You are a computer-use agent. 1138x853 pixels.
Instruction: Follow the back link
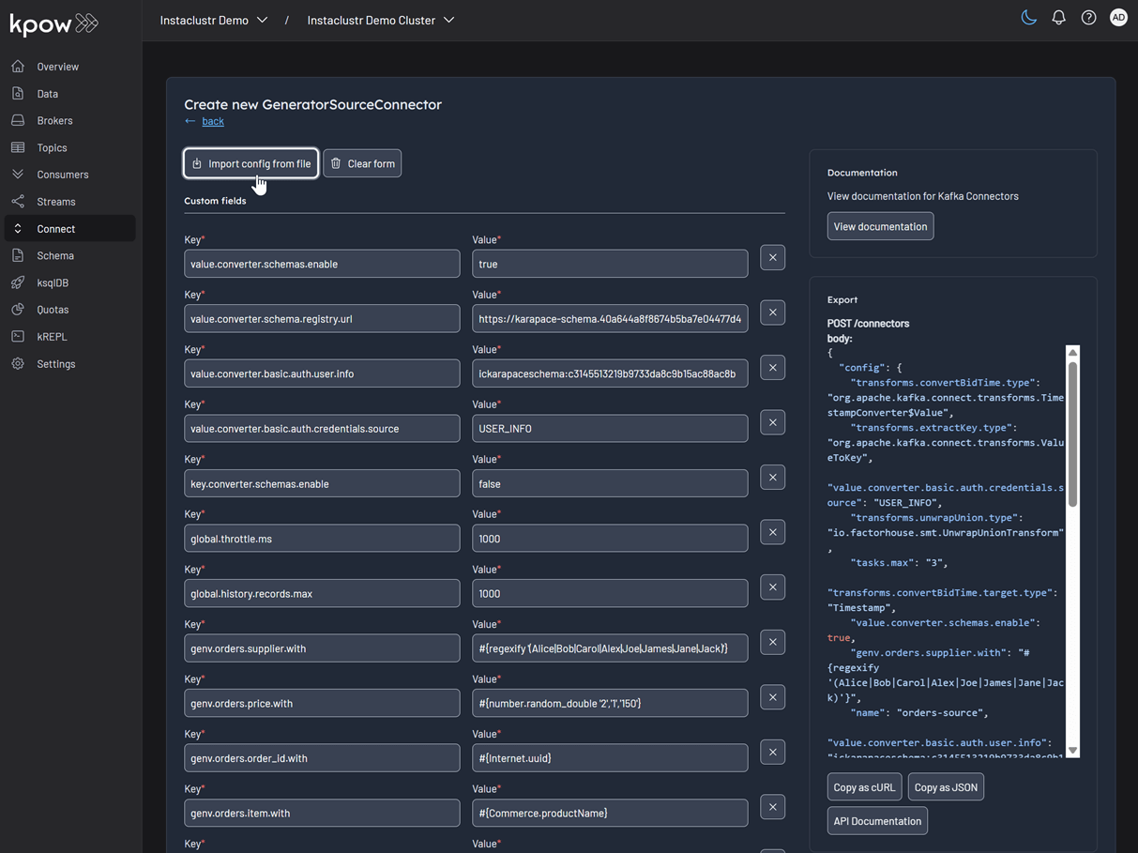pyautogui.click(x=213, y=121)
